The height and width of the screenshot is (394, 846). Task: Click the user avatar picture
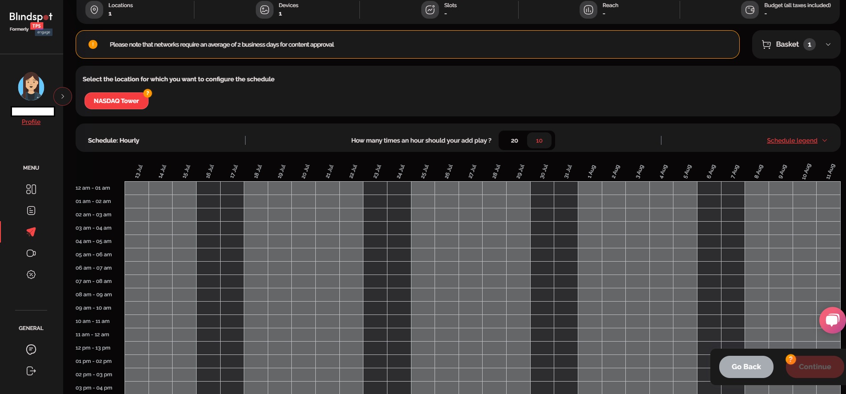tap(31, 86)
